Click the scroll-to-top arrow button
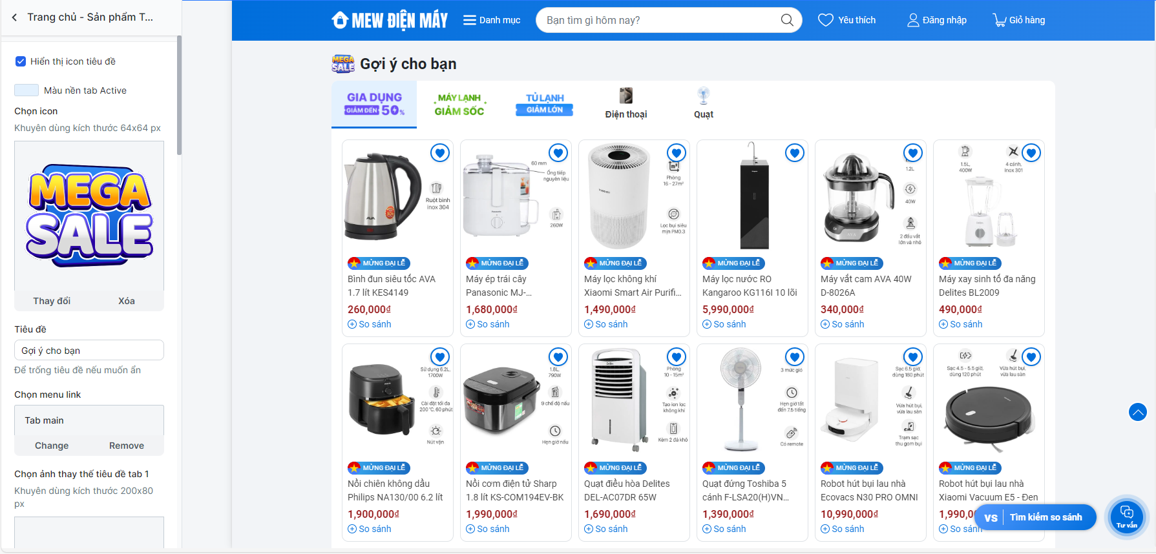The width and height of the screenshot is (1156, 554). (1138, 412)
